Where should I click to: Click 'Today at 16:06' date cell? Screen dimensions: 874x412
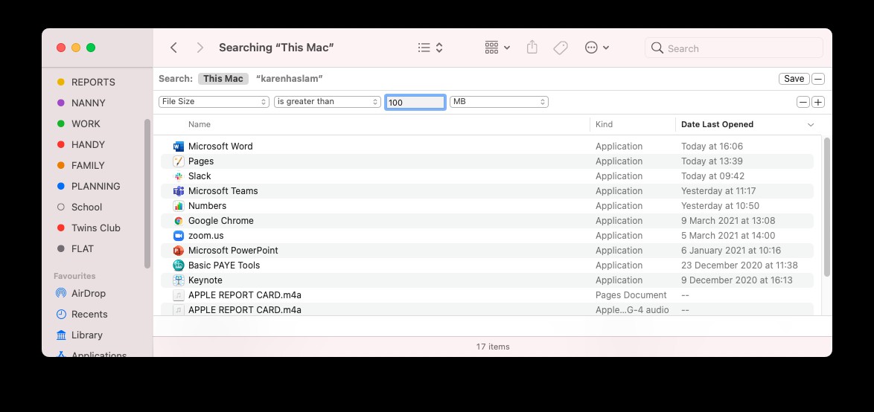click(x=712, y=147)
